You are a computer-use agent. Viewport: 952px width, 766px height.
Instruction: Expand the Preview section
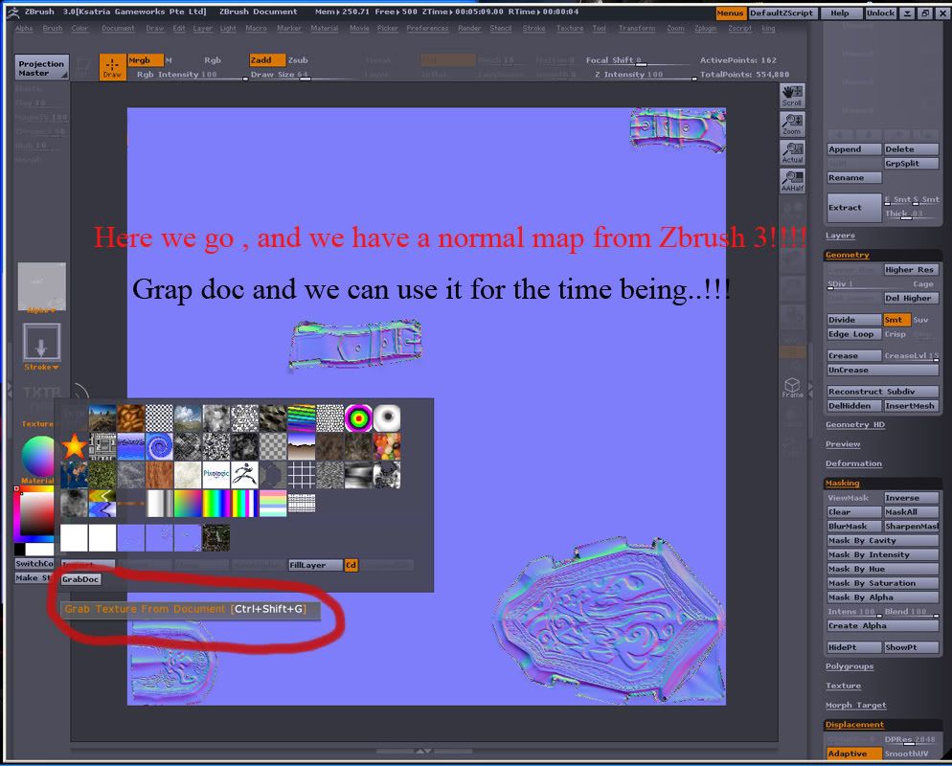[843, 444]
